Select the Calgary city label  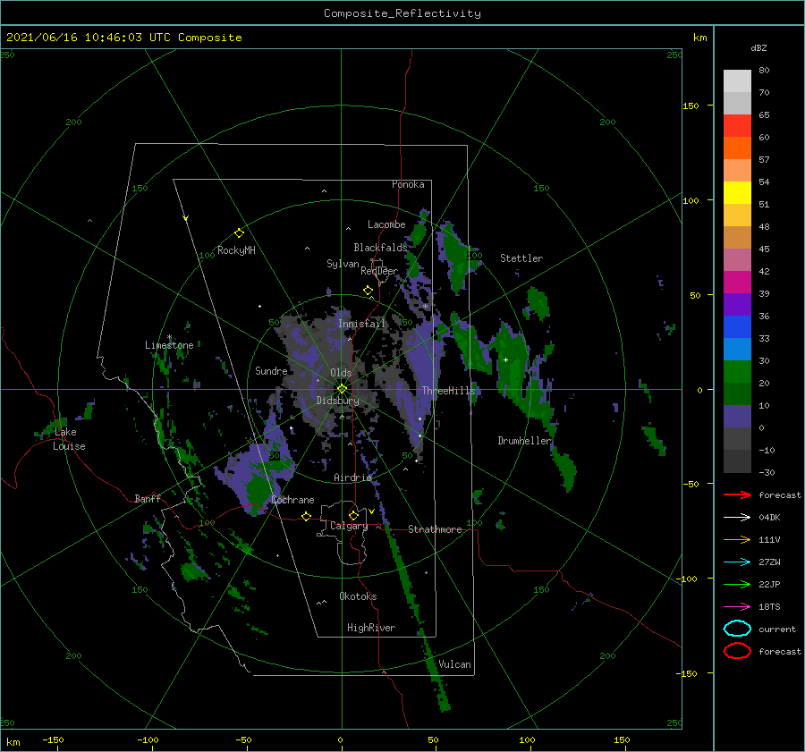tap(349, 526)
